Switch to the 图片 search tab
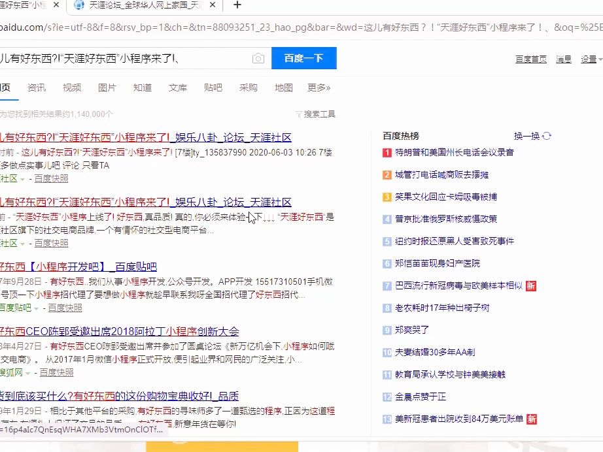The width and height of the screenshot is (603, 452). [x=107, y=88]
